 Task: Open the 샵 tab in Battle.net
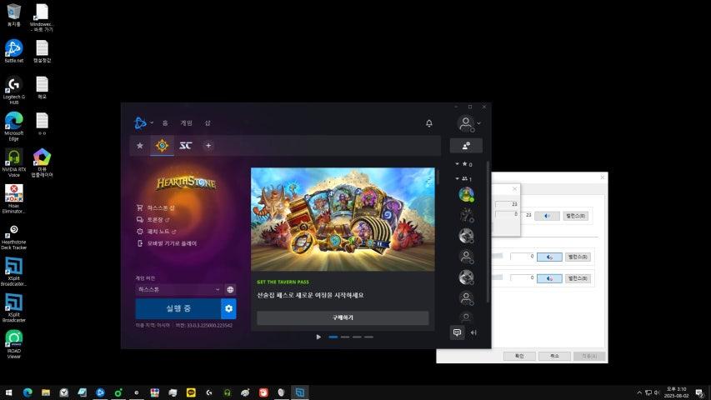pos(208,122)
